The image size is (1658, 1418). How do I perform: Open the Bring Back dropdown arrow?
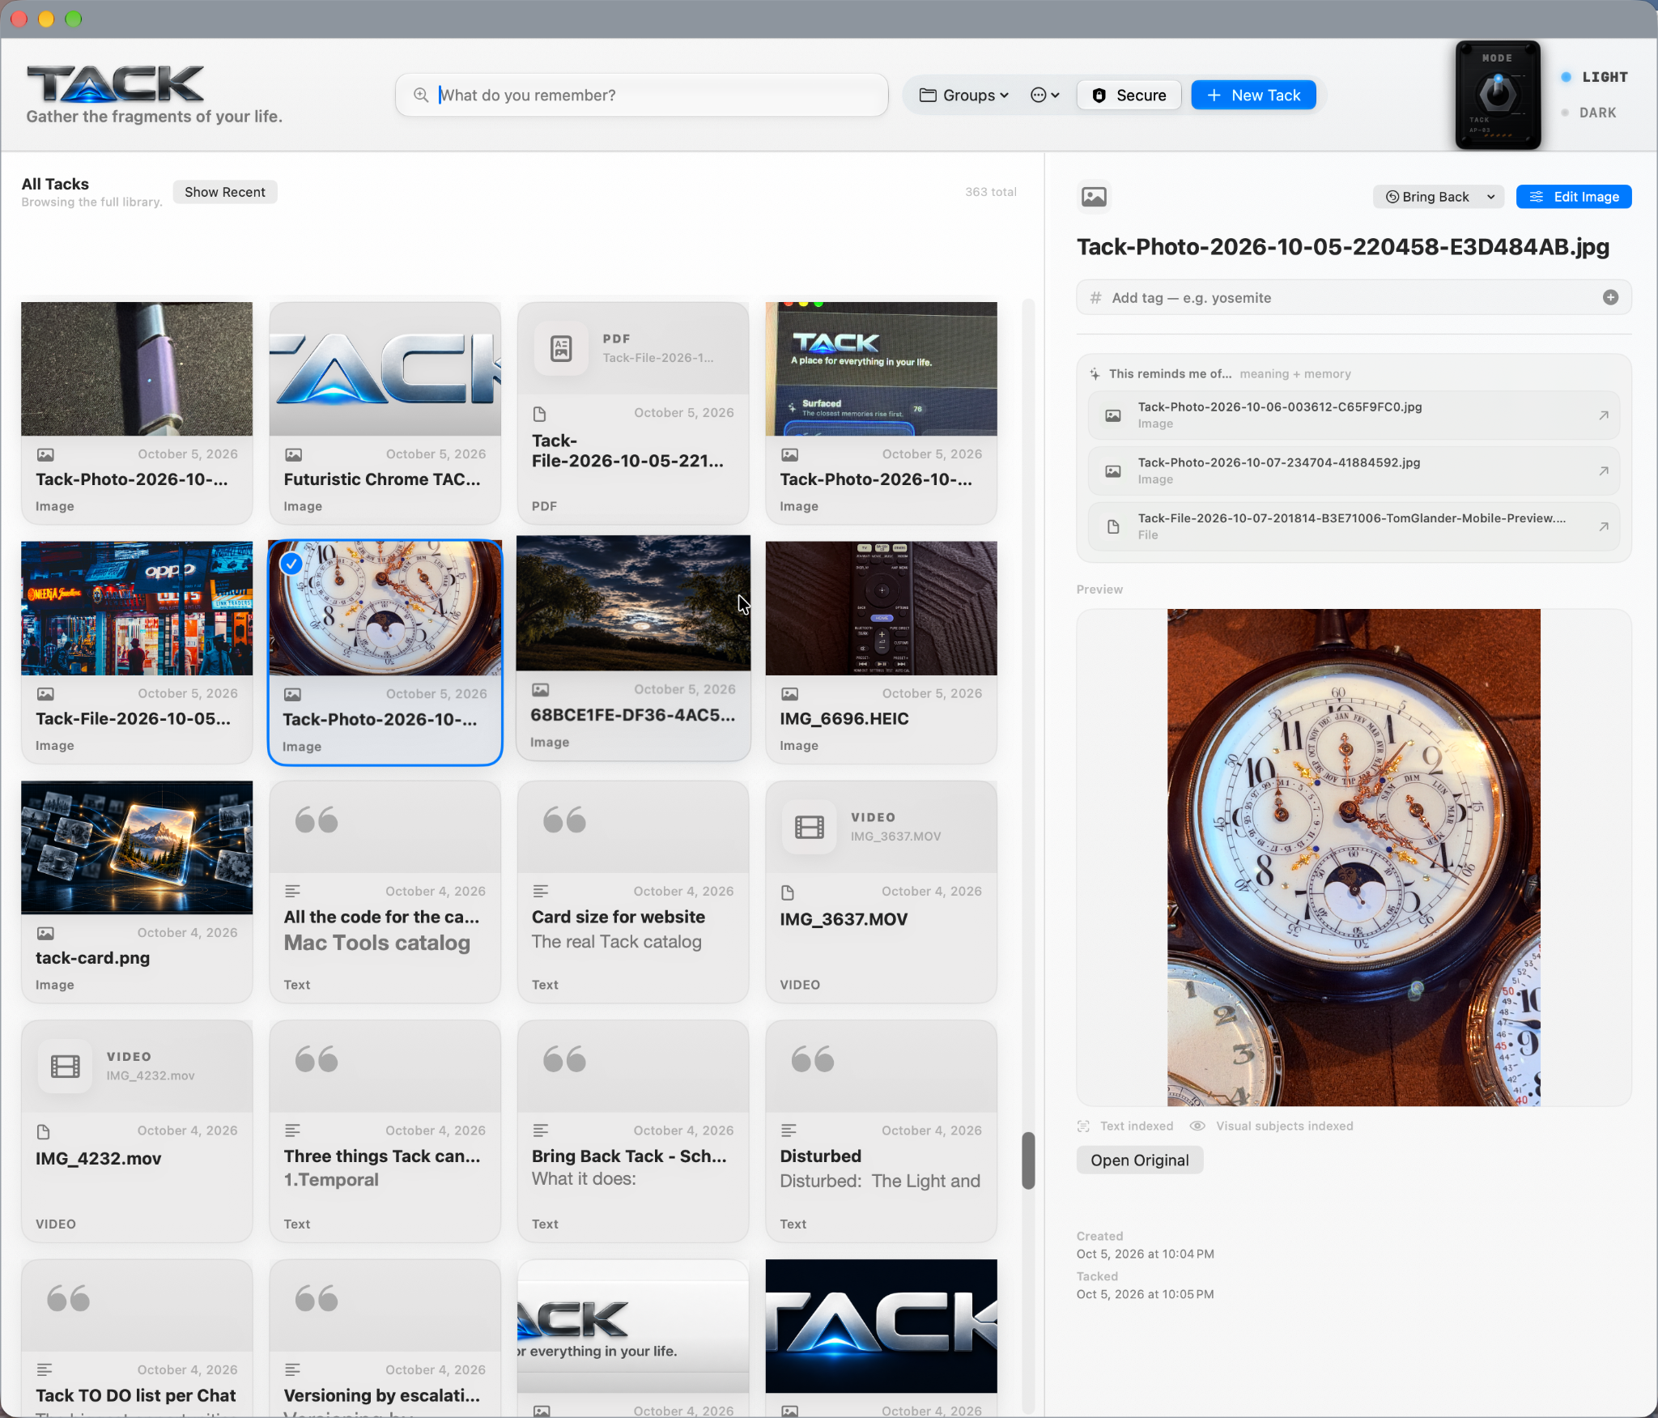tap(1490, 197)
